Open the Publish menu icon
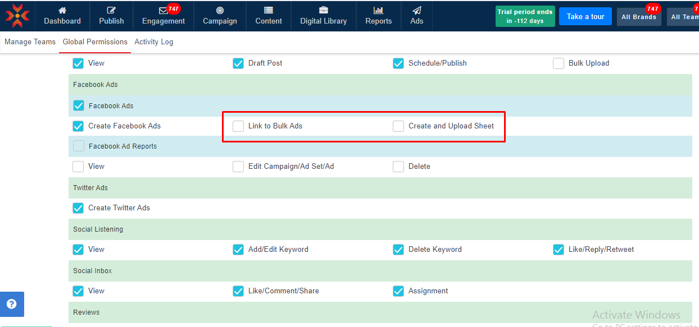Image resolution: width=699 pixels, height=327 pixels. point(111,10)
